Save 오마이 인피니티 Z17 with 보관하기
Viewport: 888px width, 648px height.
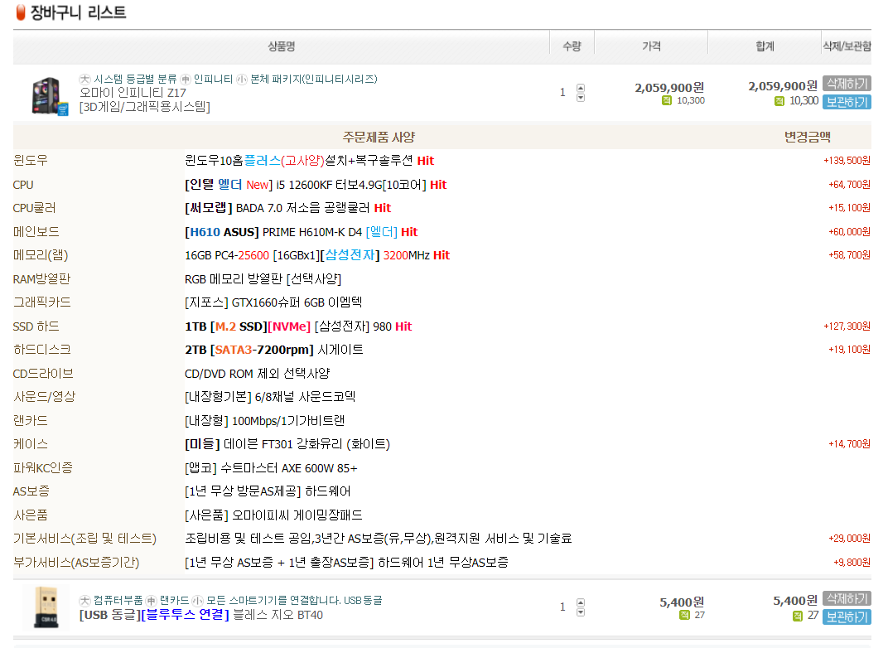pyautogui.click(x=847, y=101)
